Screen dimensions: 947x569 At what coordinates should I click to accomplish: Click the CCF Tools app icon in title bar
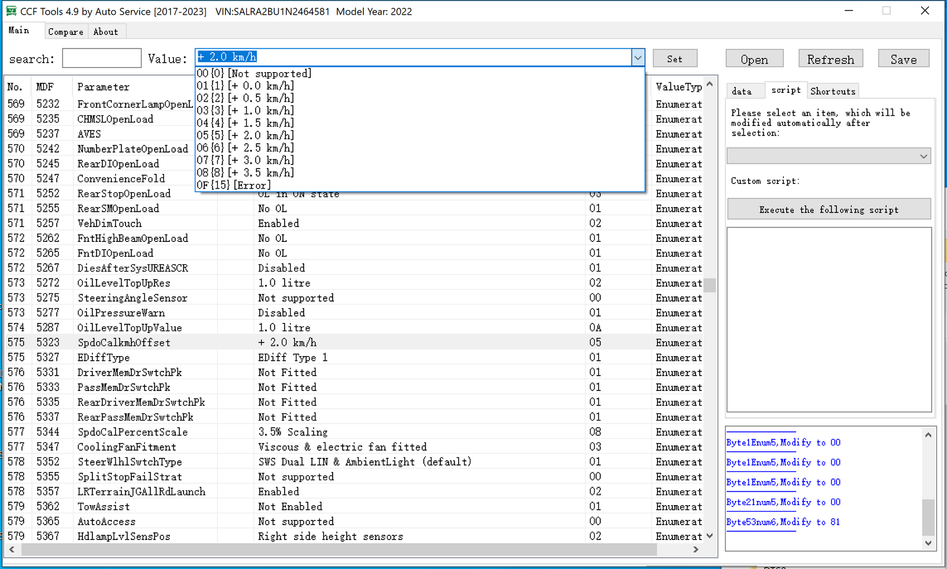point(11,11)
